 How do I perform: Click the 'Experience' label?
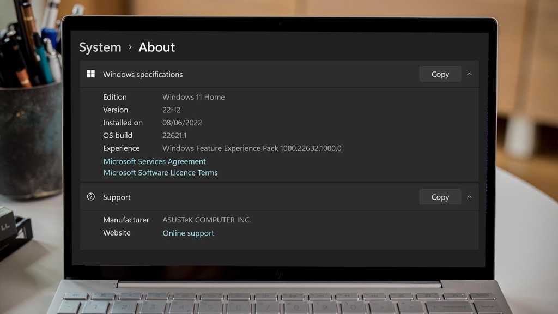tap(122, 148)
